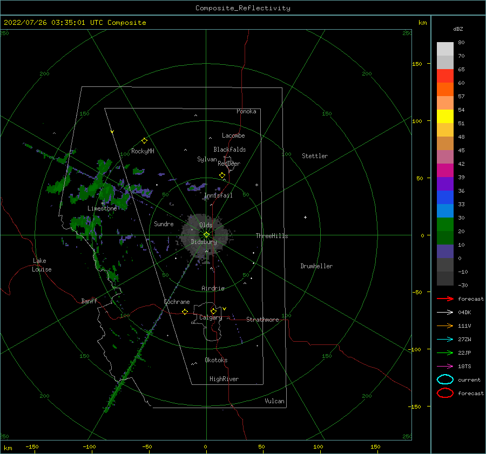Select pink 42-45 dBZ color swatch
Screen dimensions: 486x454
(x=445, y=157)
